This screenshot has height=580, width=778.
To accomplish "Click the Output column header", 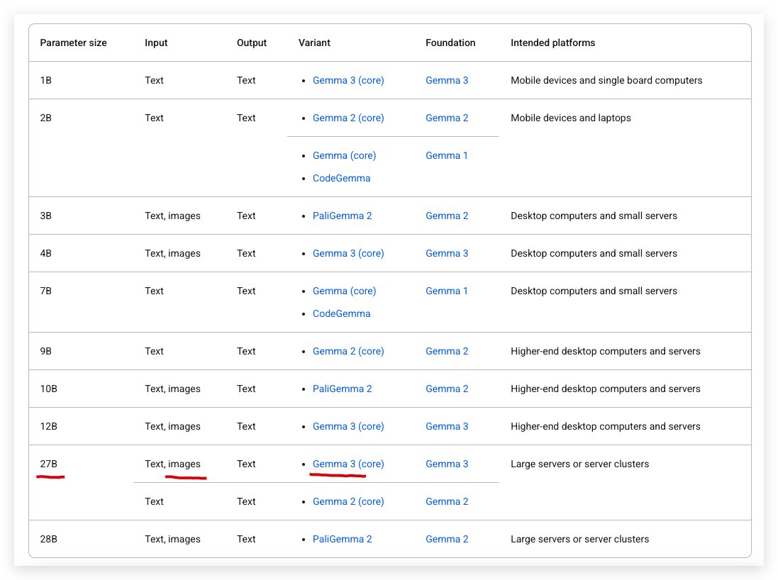I will coord(252,43).
